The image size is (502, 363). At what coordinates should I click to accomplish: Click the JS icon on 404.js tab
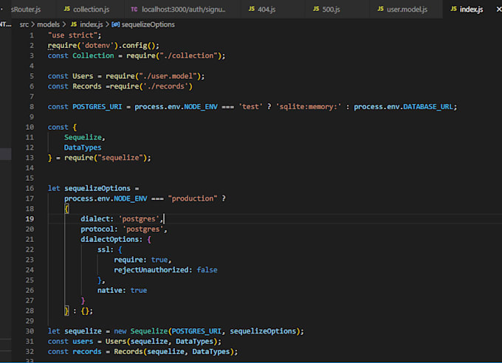pos(252,9)
